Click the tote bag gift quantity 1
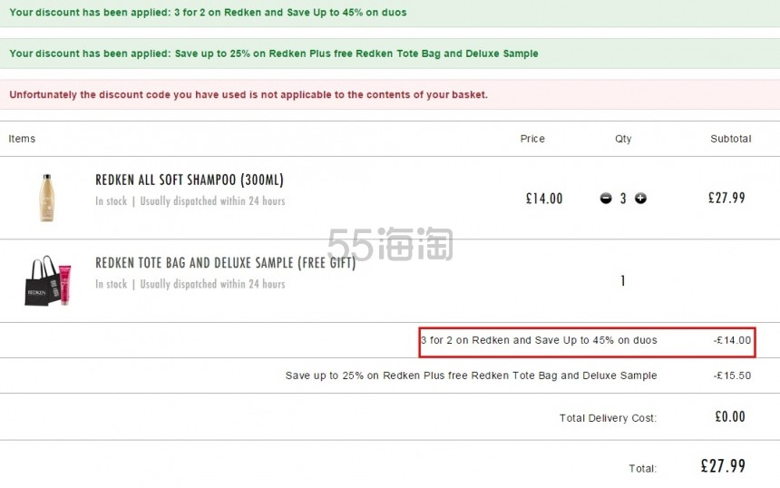 coord(623,281)
